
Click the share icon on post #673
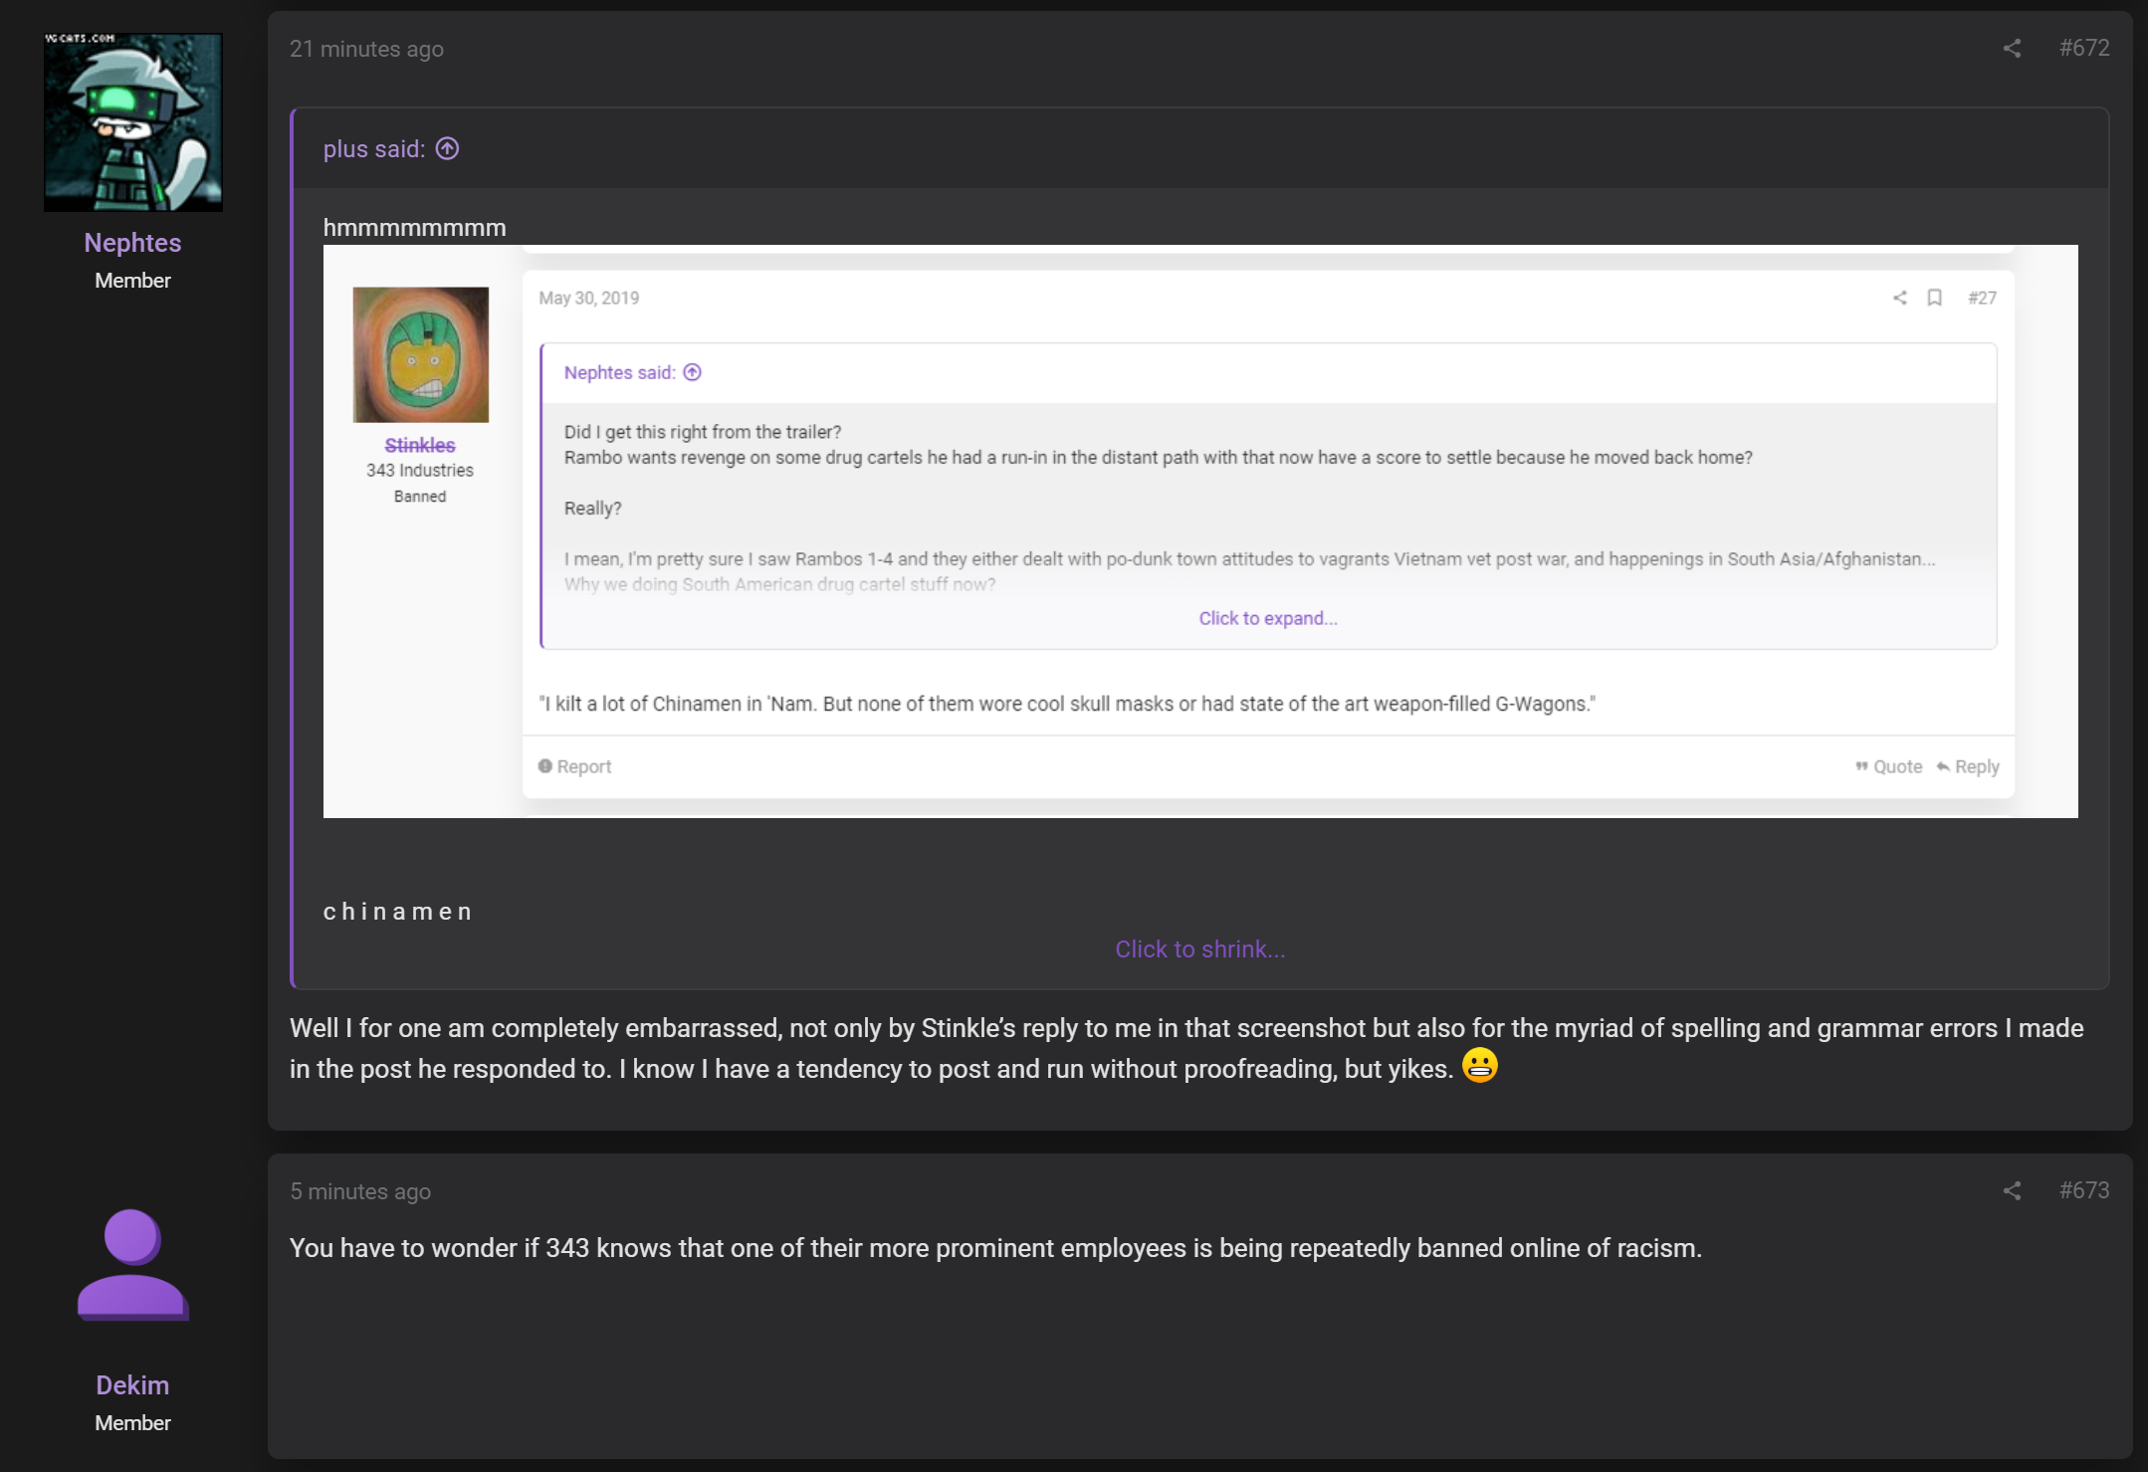coord(2012,1190)
